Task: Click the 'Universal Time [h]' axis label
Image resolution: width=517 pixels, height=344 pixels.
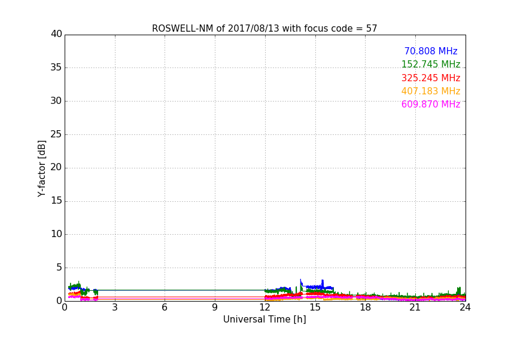Action: [x=264, y=320]
